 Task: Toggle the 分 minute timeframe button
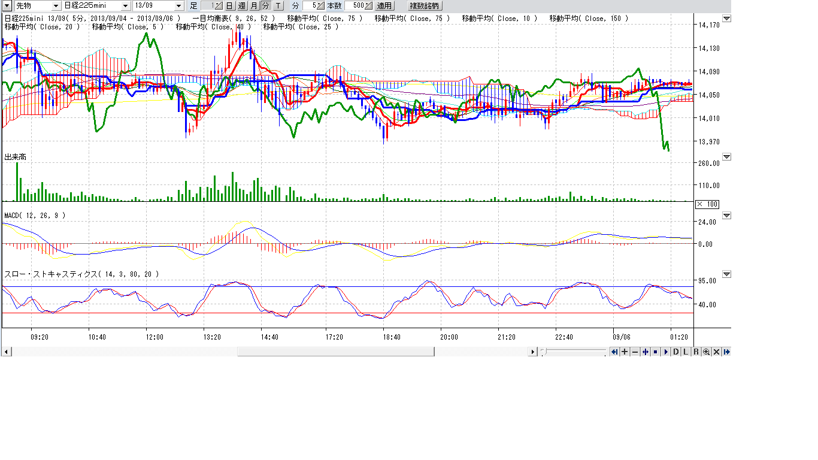coord(265,5)
